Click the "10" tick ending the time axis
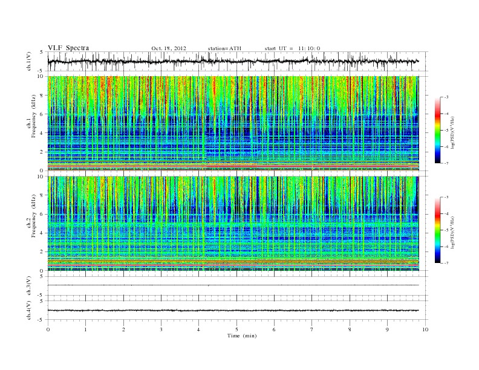Viewport: 479px width, 370px height. tap(425, 329)
